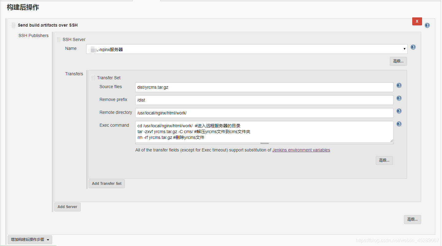Click the Transfers label
This screenshot has height=246, width=442.
(74, 74)
